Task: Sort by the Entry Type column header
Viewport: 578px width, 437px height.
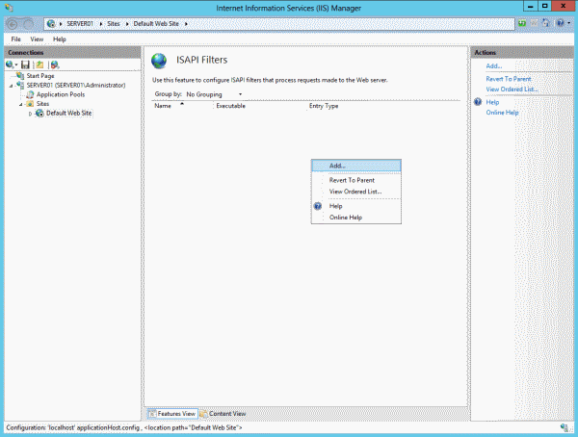Action: [324, 106]
